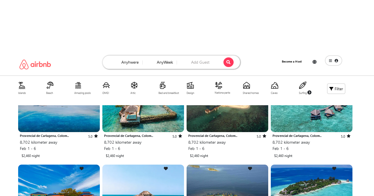Viewport: 374px width, 196px height.
Task: Favorite the colorful house listing with its heart
Action: tap(82, 169)
